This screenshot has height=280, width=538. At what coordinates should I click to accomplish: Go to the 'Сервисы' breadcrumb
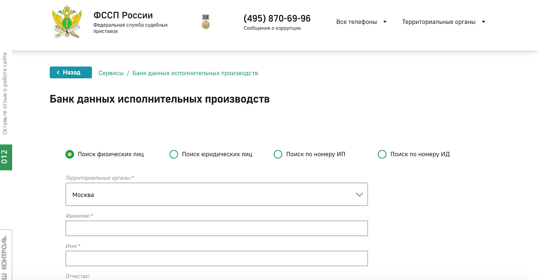111,73
